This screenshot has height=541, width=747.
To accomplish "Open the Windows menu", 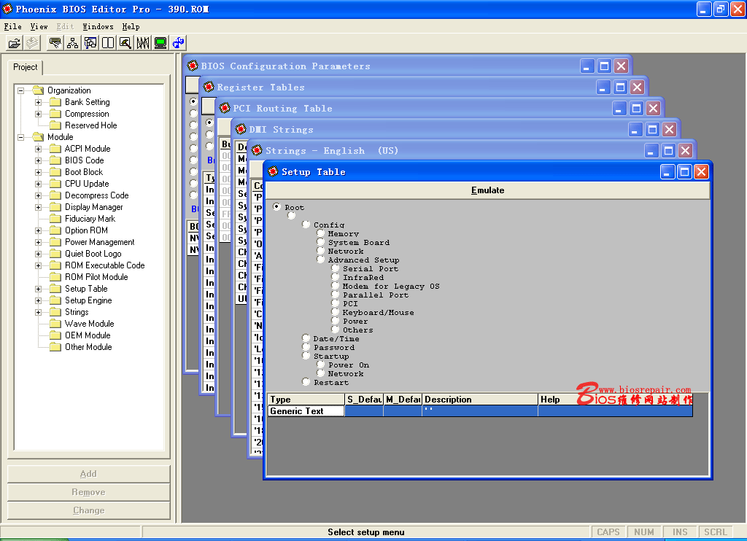I will [98, 27].
